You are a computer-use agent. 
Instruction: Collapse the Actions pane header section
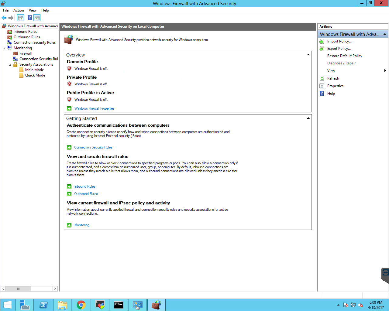point(385,34)
